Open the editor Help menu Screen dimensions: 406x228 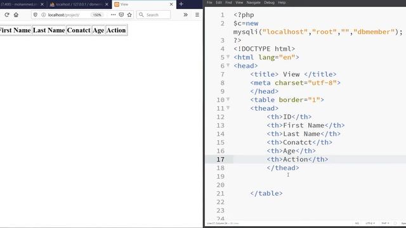pos(282,3)
